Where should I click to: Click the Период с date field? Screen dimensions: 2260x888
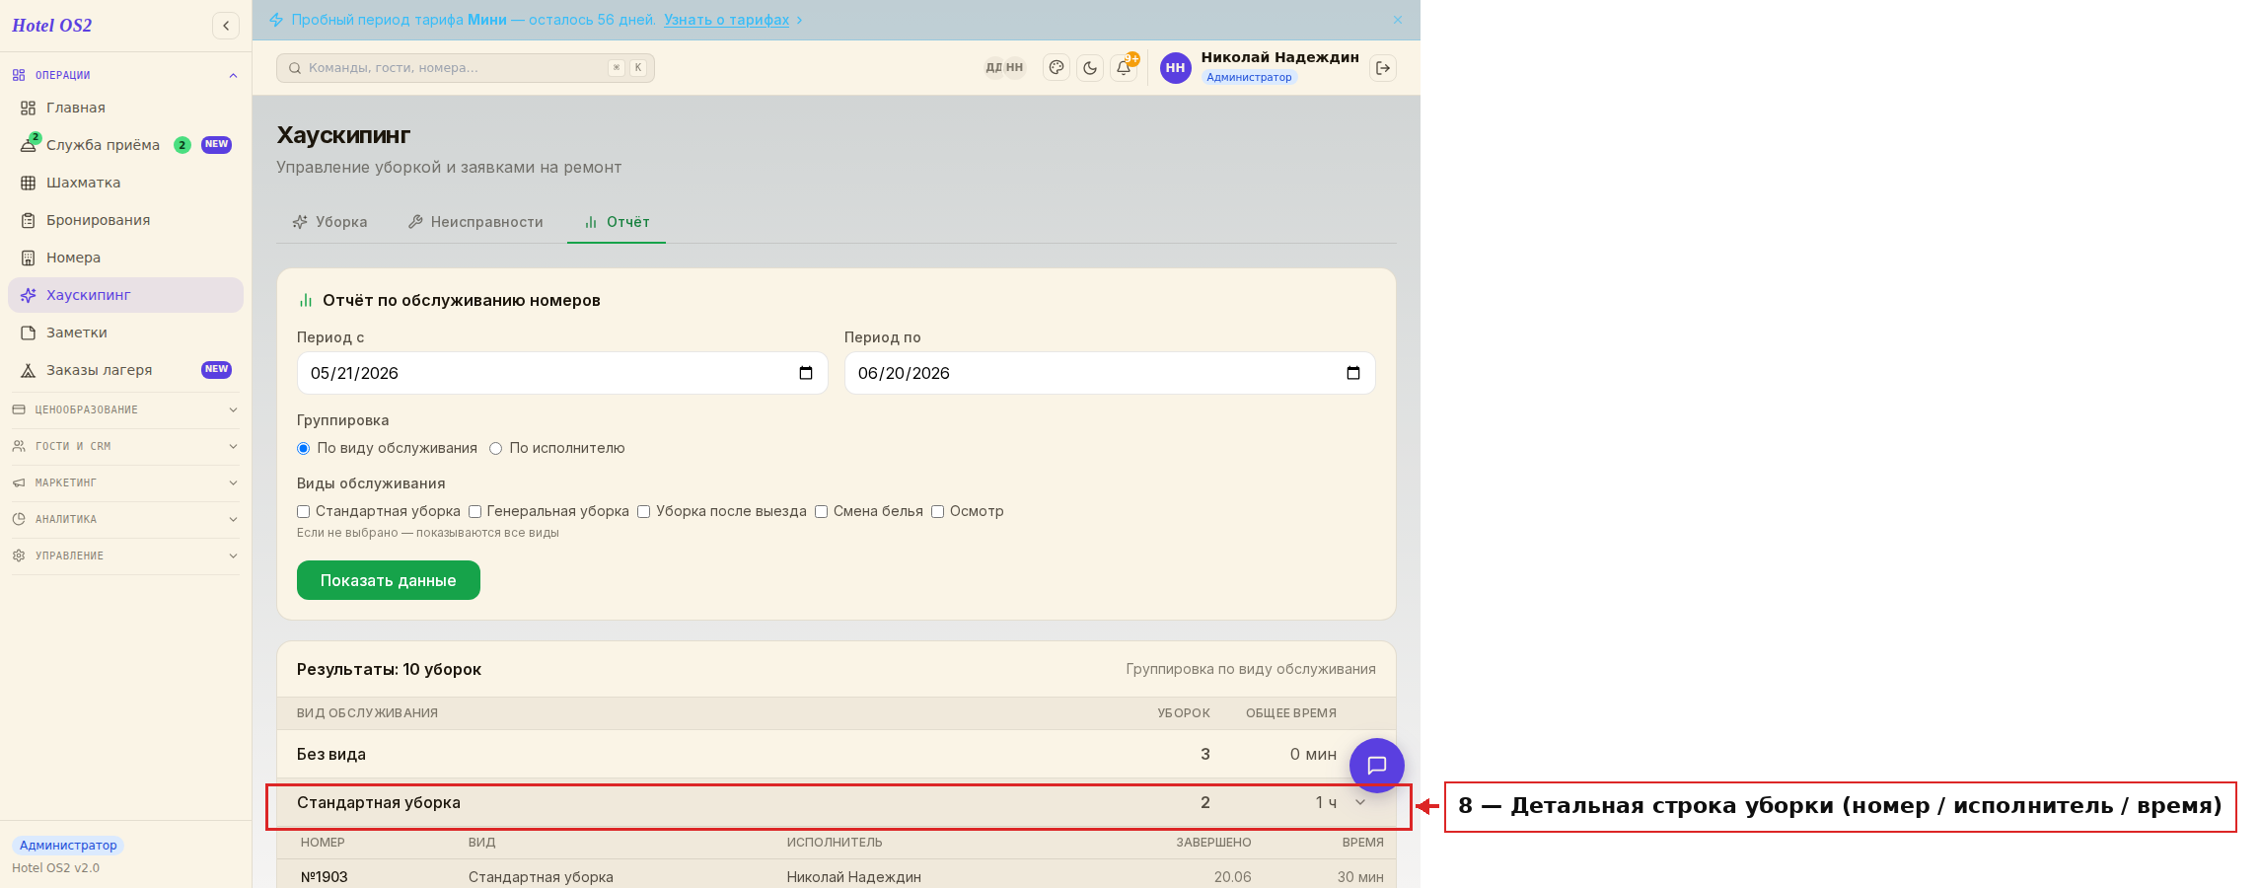pyautogui.click(x=562, y=373)
